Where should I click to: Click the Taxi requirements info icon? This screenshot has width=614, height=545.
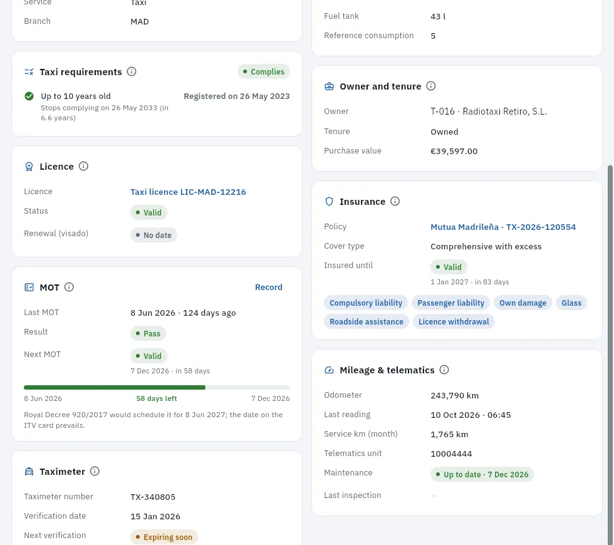click(132, 71)
